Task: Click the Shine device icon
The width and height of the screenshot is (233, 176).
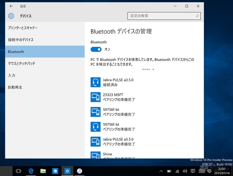Action: point(96,155)
